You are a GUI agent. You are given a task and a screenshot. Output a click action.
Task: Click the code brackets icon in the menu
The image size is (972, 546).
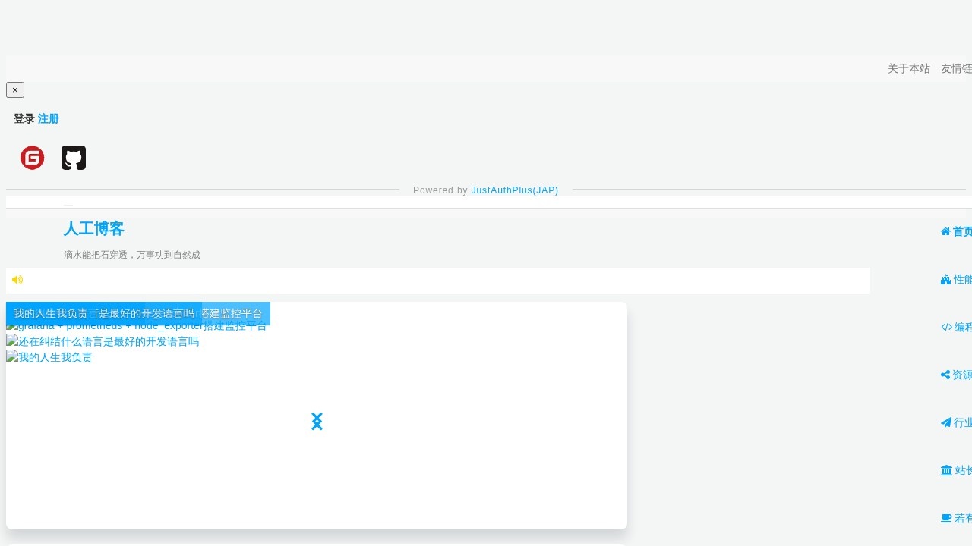pos(946,327)
